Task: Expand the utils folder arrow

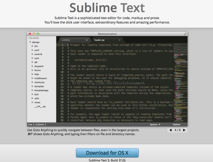Action: pos(32,98)
